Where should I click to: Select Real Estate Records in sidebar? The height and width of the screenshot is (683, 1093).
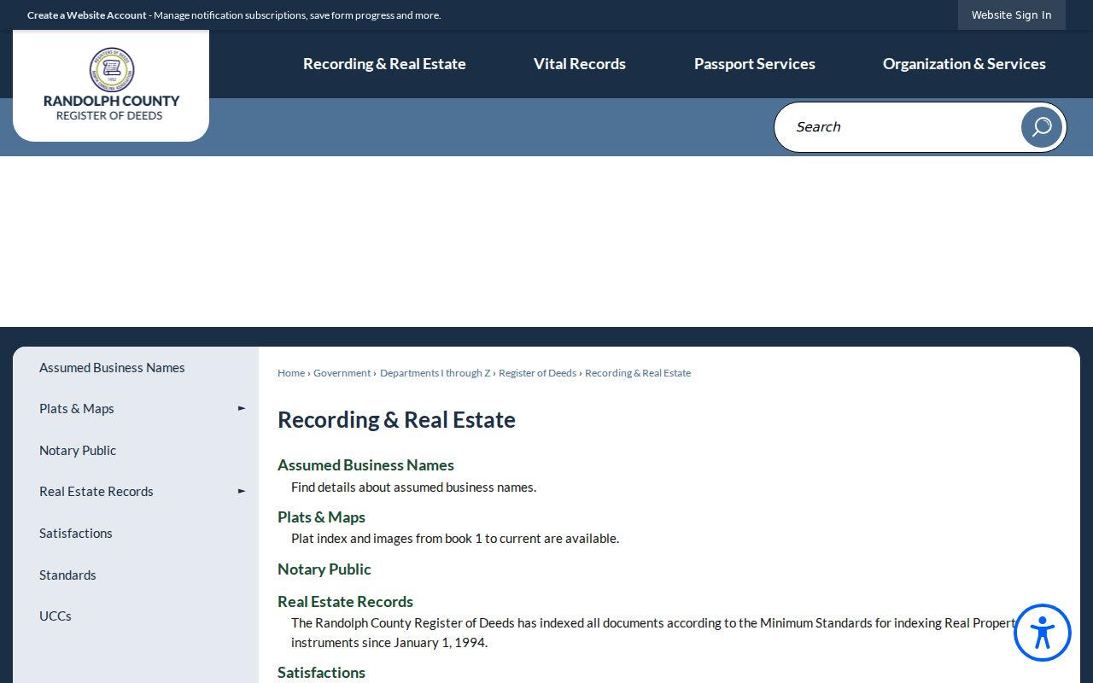96,492
